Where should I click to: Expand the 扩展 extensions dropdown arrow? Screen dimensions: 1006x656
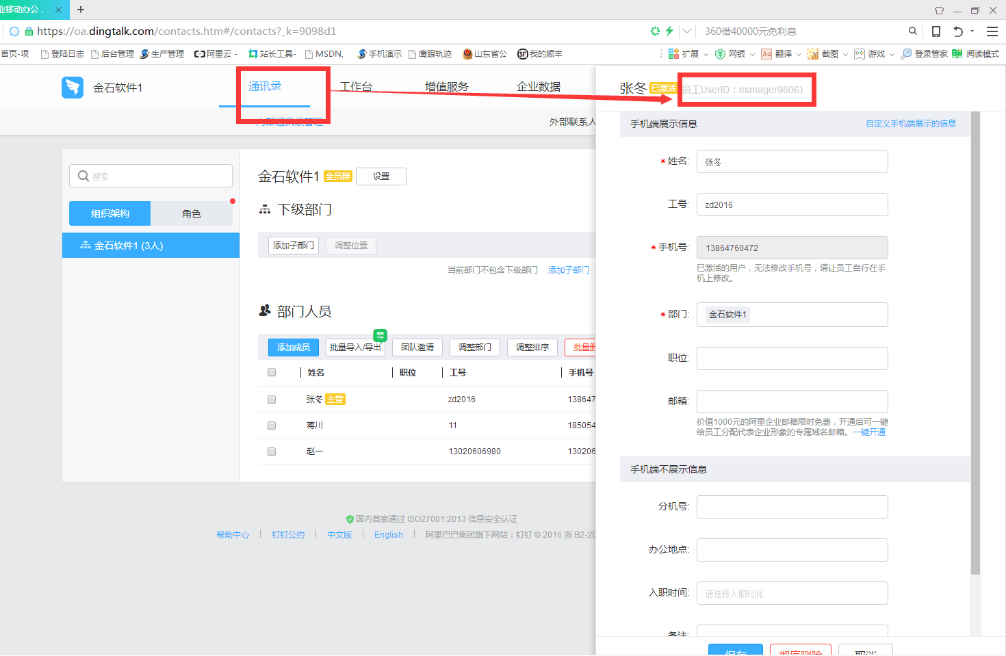705,54
